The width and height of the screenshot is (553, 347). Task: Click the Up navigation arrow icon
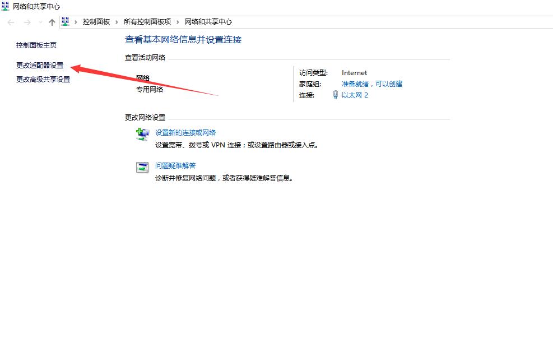click(52, 22)
